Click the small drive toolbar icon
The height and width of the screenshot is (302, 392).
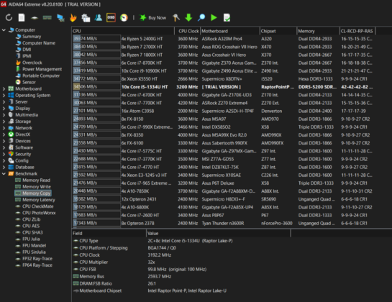tap(35, 18)
